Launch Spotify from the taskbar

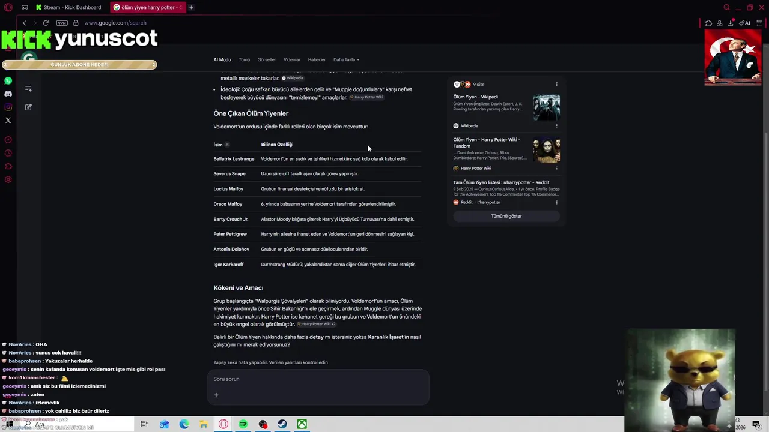tap(243, 424)
